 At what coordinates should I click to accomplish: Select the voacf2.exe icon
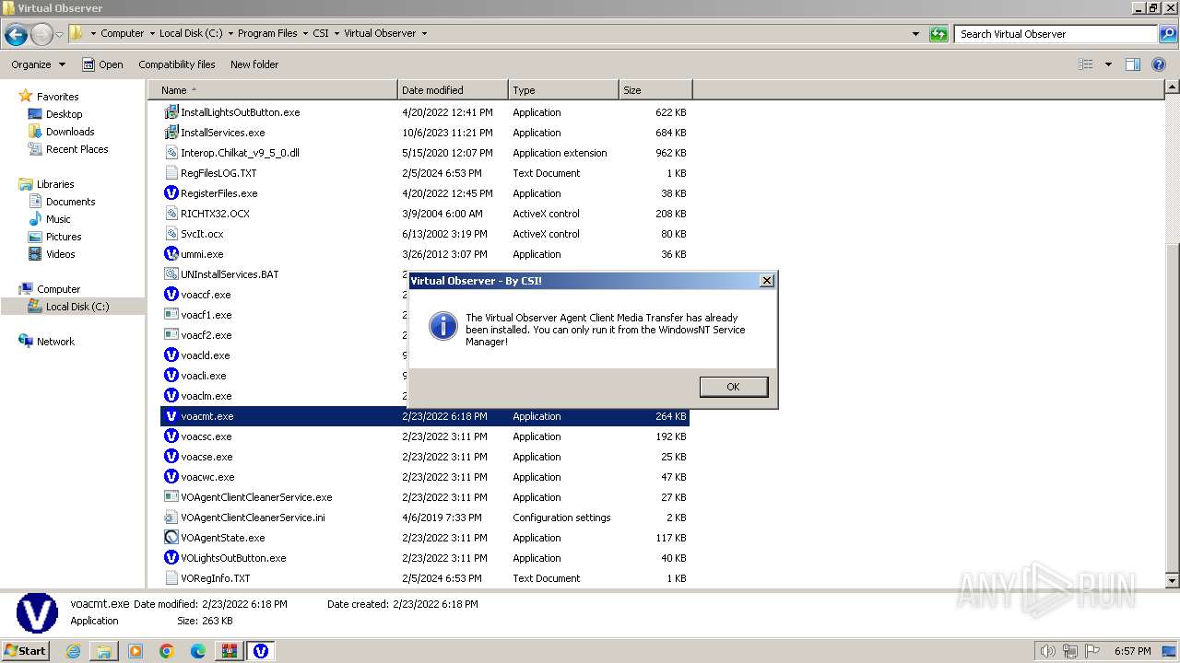[x=171, y=335]
